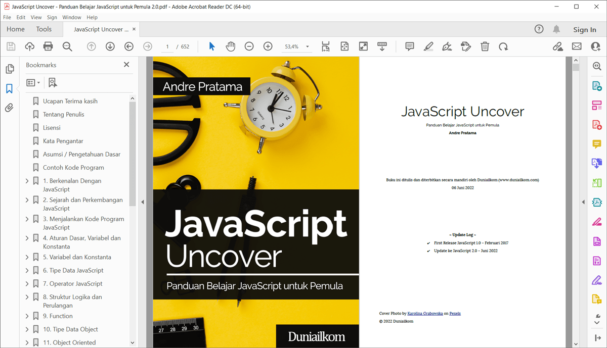Screen dimensions: 607x348
Task: Click the Sign In button
Action: (x=585, y=29)
